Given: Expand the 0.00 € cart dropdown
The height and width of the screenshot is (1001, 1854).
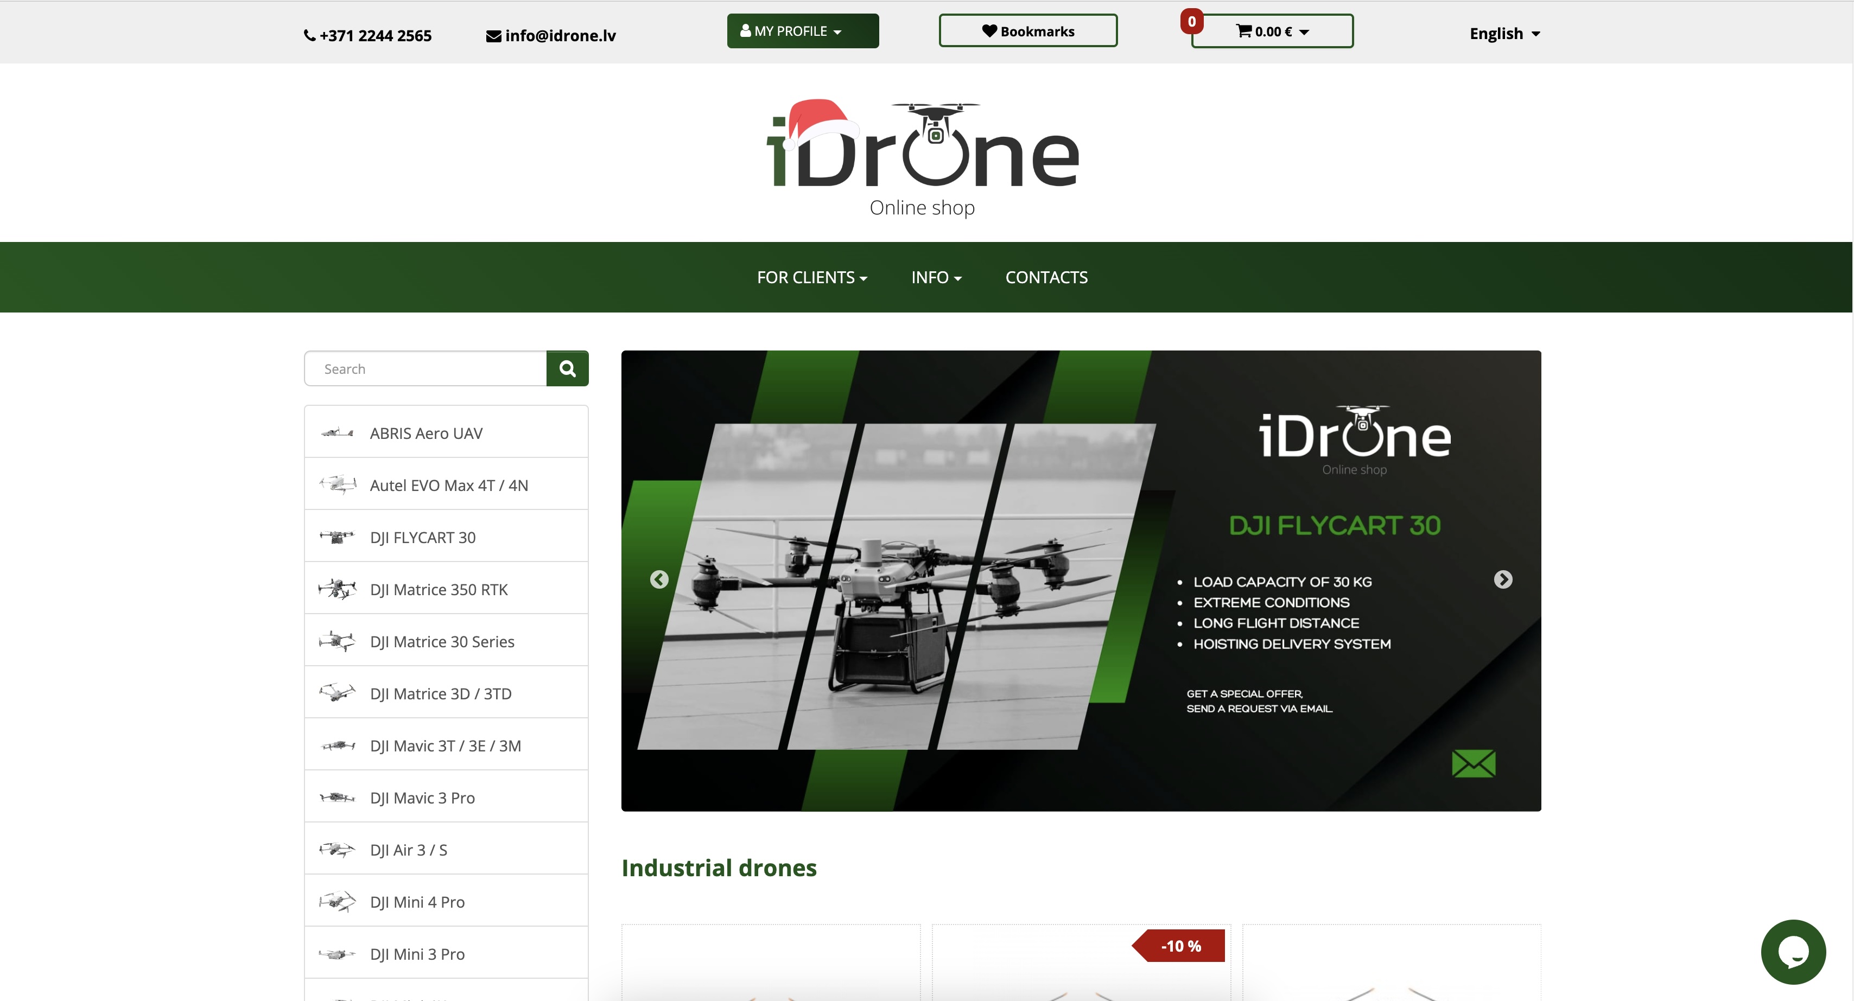Looking at the screenshot, I should [1272, 31].
